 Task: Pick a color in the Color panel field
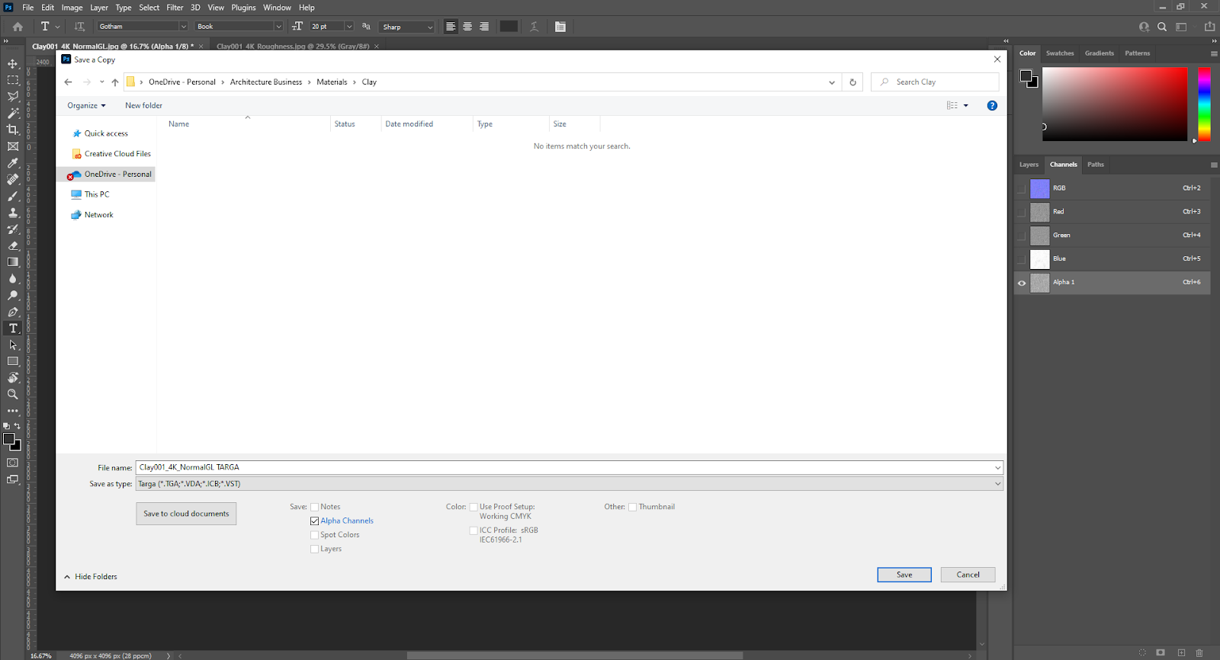click(x=1115, y=104)
